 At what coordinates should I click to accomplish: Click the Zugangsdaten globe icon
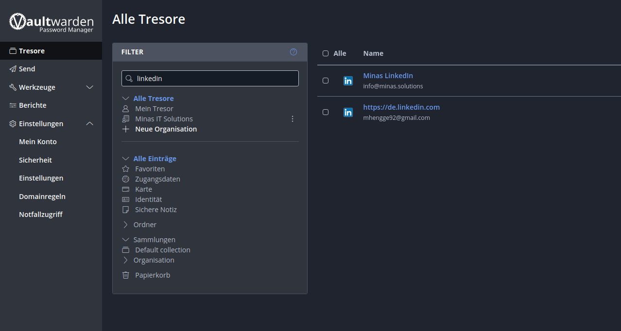tap(126, 179)
